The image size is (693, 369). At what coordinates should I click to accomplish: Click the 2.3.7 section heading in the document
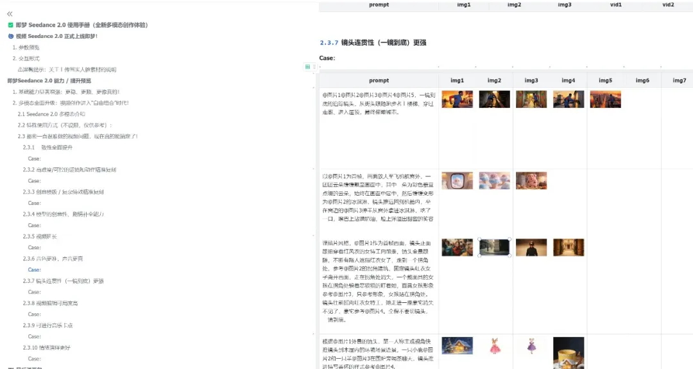click(x=373, y=43)
